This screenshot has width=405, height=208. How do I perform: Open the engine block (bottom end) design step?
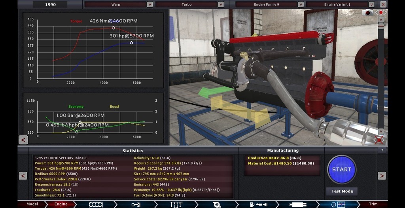point(96,204)
